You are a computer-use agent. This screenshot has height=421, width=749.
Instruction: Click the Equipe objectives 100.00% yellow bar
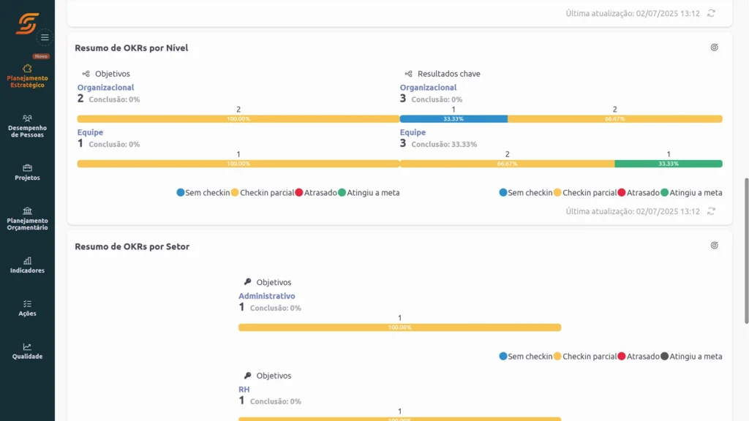point(238,164)
